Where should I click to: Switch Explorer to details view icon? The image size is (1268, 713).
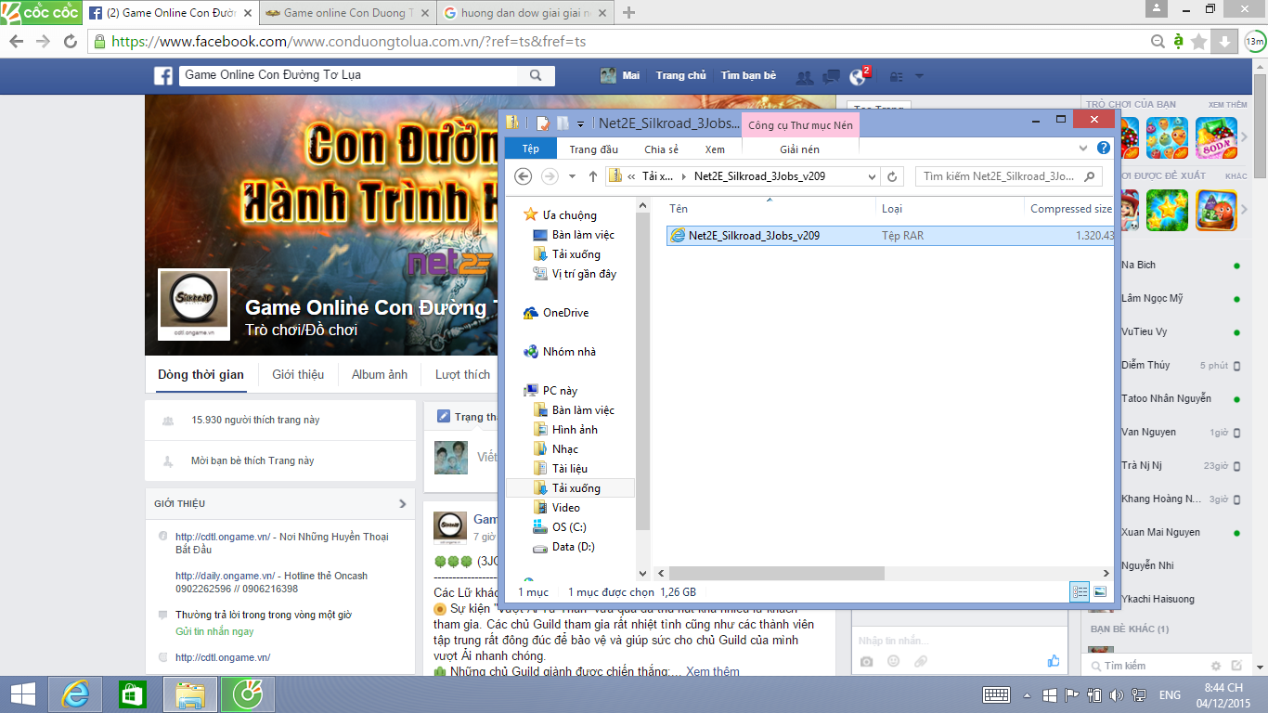(x=1080, y=591)
